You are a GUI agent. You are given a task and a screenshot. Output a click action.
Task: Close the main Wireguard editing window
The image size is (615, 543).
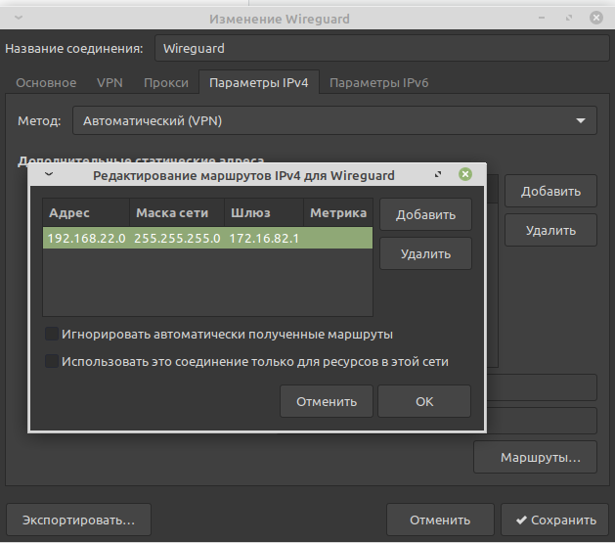pyautogui.click(x=595, y=18)
